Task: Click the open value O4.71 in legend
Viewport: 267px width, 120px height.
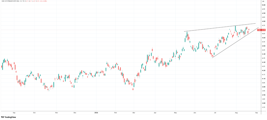Action: click(27, 1)
